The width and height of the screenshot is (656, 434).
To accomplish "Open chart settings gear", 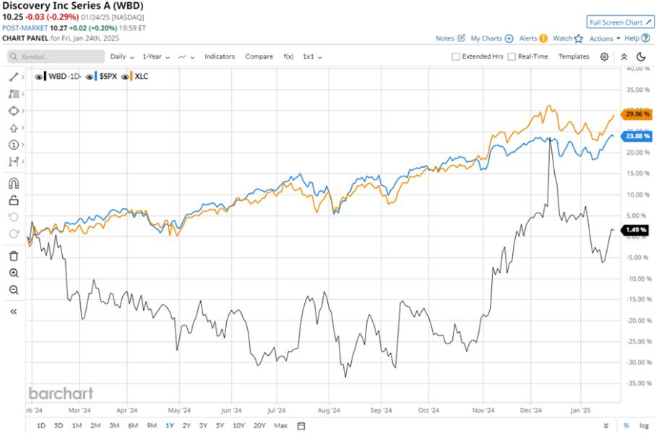I will (604, 56).
